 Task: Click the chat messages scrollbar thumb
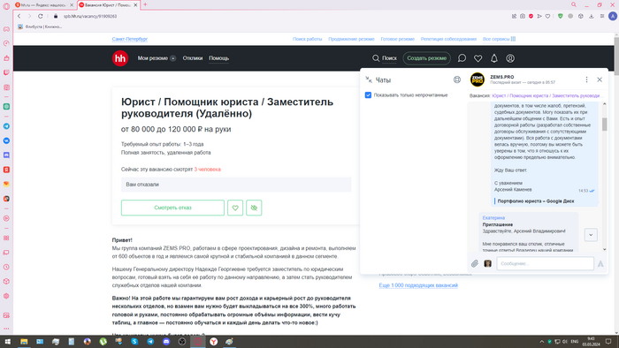point(604,124)
